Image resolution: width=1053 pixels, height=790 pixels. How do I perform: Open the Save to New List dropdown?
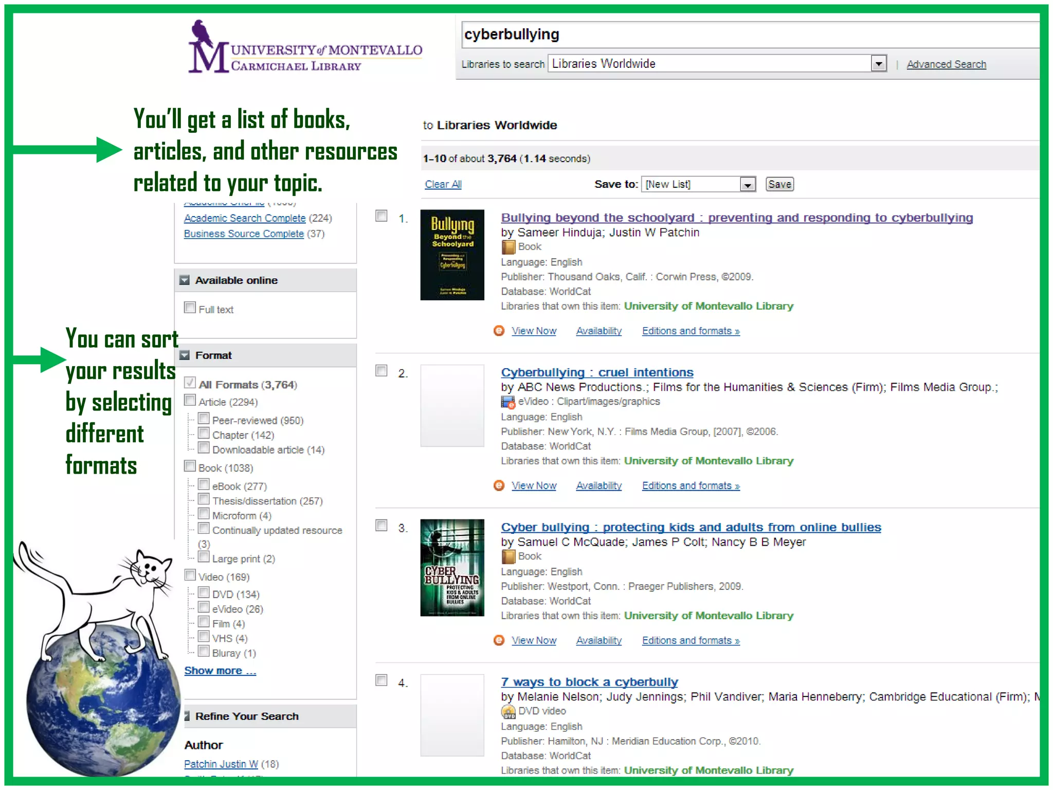(748, 184)
